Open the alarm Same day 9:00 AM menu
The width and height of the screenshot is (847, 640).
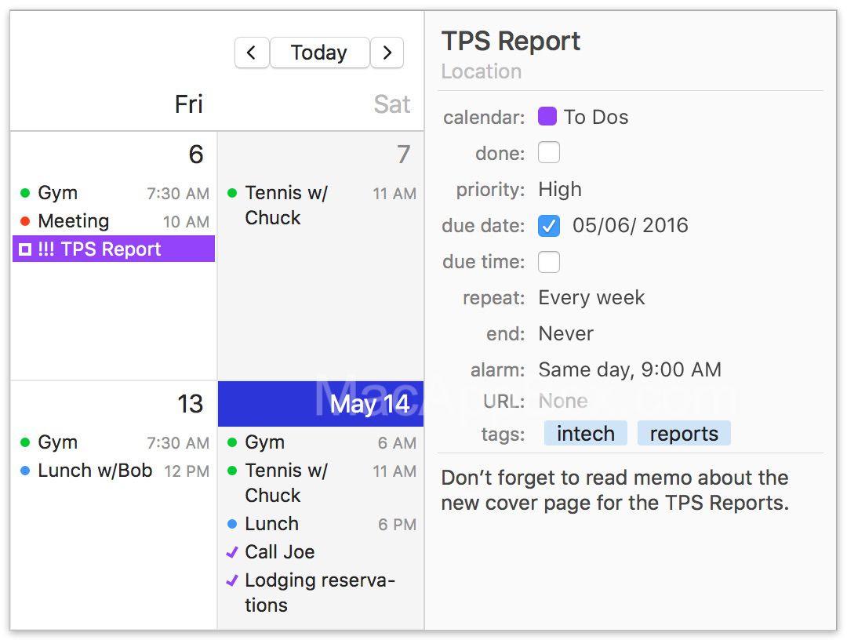pyautogui.click(x=630, y=370)
